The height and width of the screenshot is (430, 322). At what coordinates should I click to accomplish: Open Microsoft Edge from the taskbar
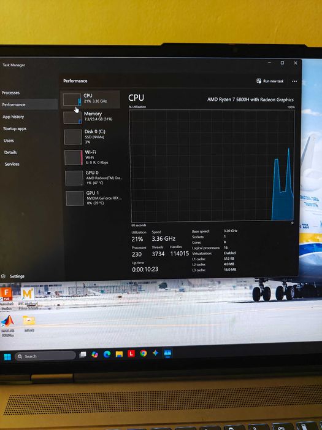pyautogui.click(x=107, y=354)
